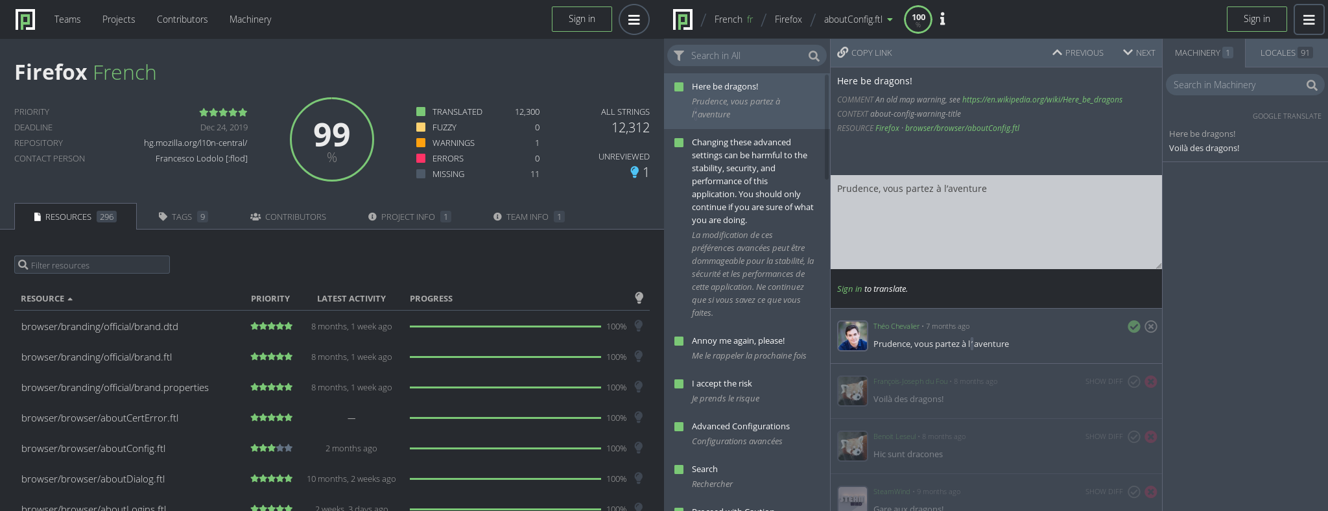Open Here_be_dragons Wikipedia link
Screen dimensions: 1328x511
[x=1042, y=100]
